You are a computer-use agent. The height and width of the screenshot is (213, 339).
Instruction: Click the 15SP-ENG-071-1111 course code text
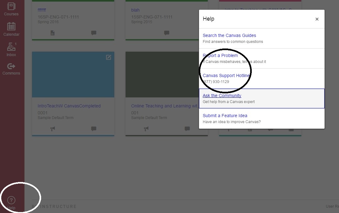point(152,17)
